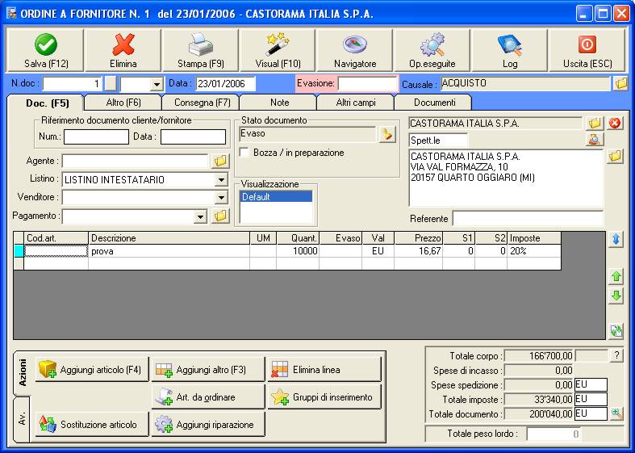635x453 pixels.
Task: Open the Navigatore compass button
Action: tap(355, 50)
